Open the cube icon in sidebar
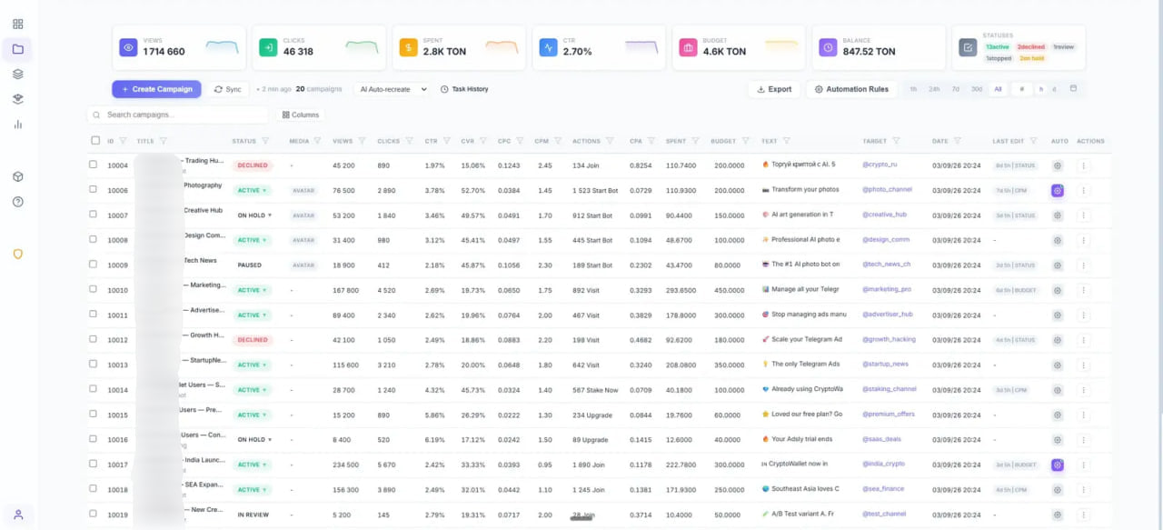The image size is (1163, 530). 18,176
